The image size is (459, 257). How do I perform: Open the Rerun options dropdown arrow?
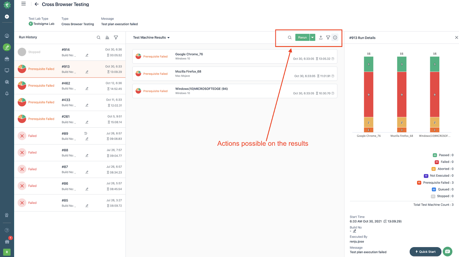[312, 37]
